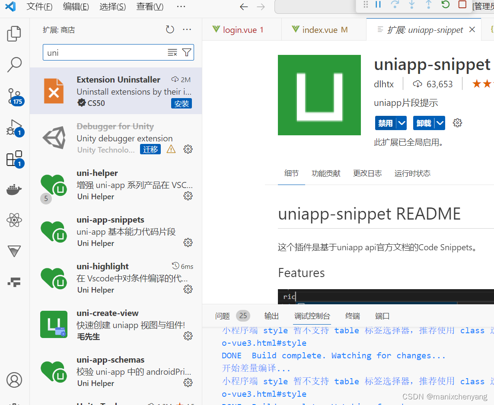494x405 pixels.
Task: Switch to the index.vue editor tab
Action: pyautogui.click(x=324, y=30)
